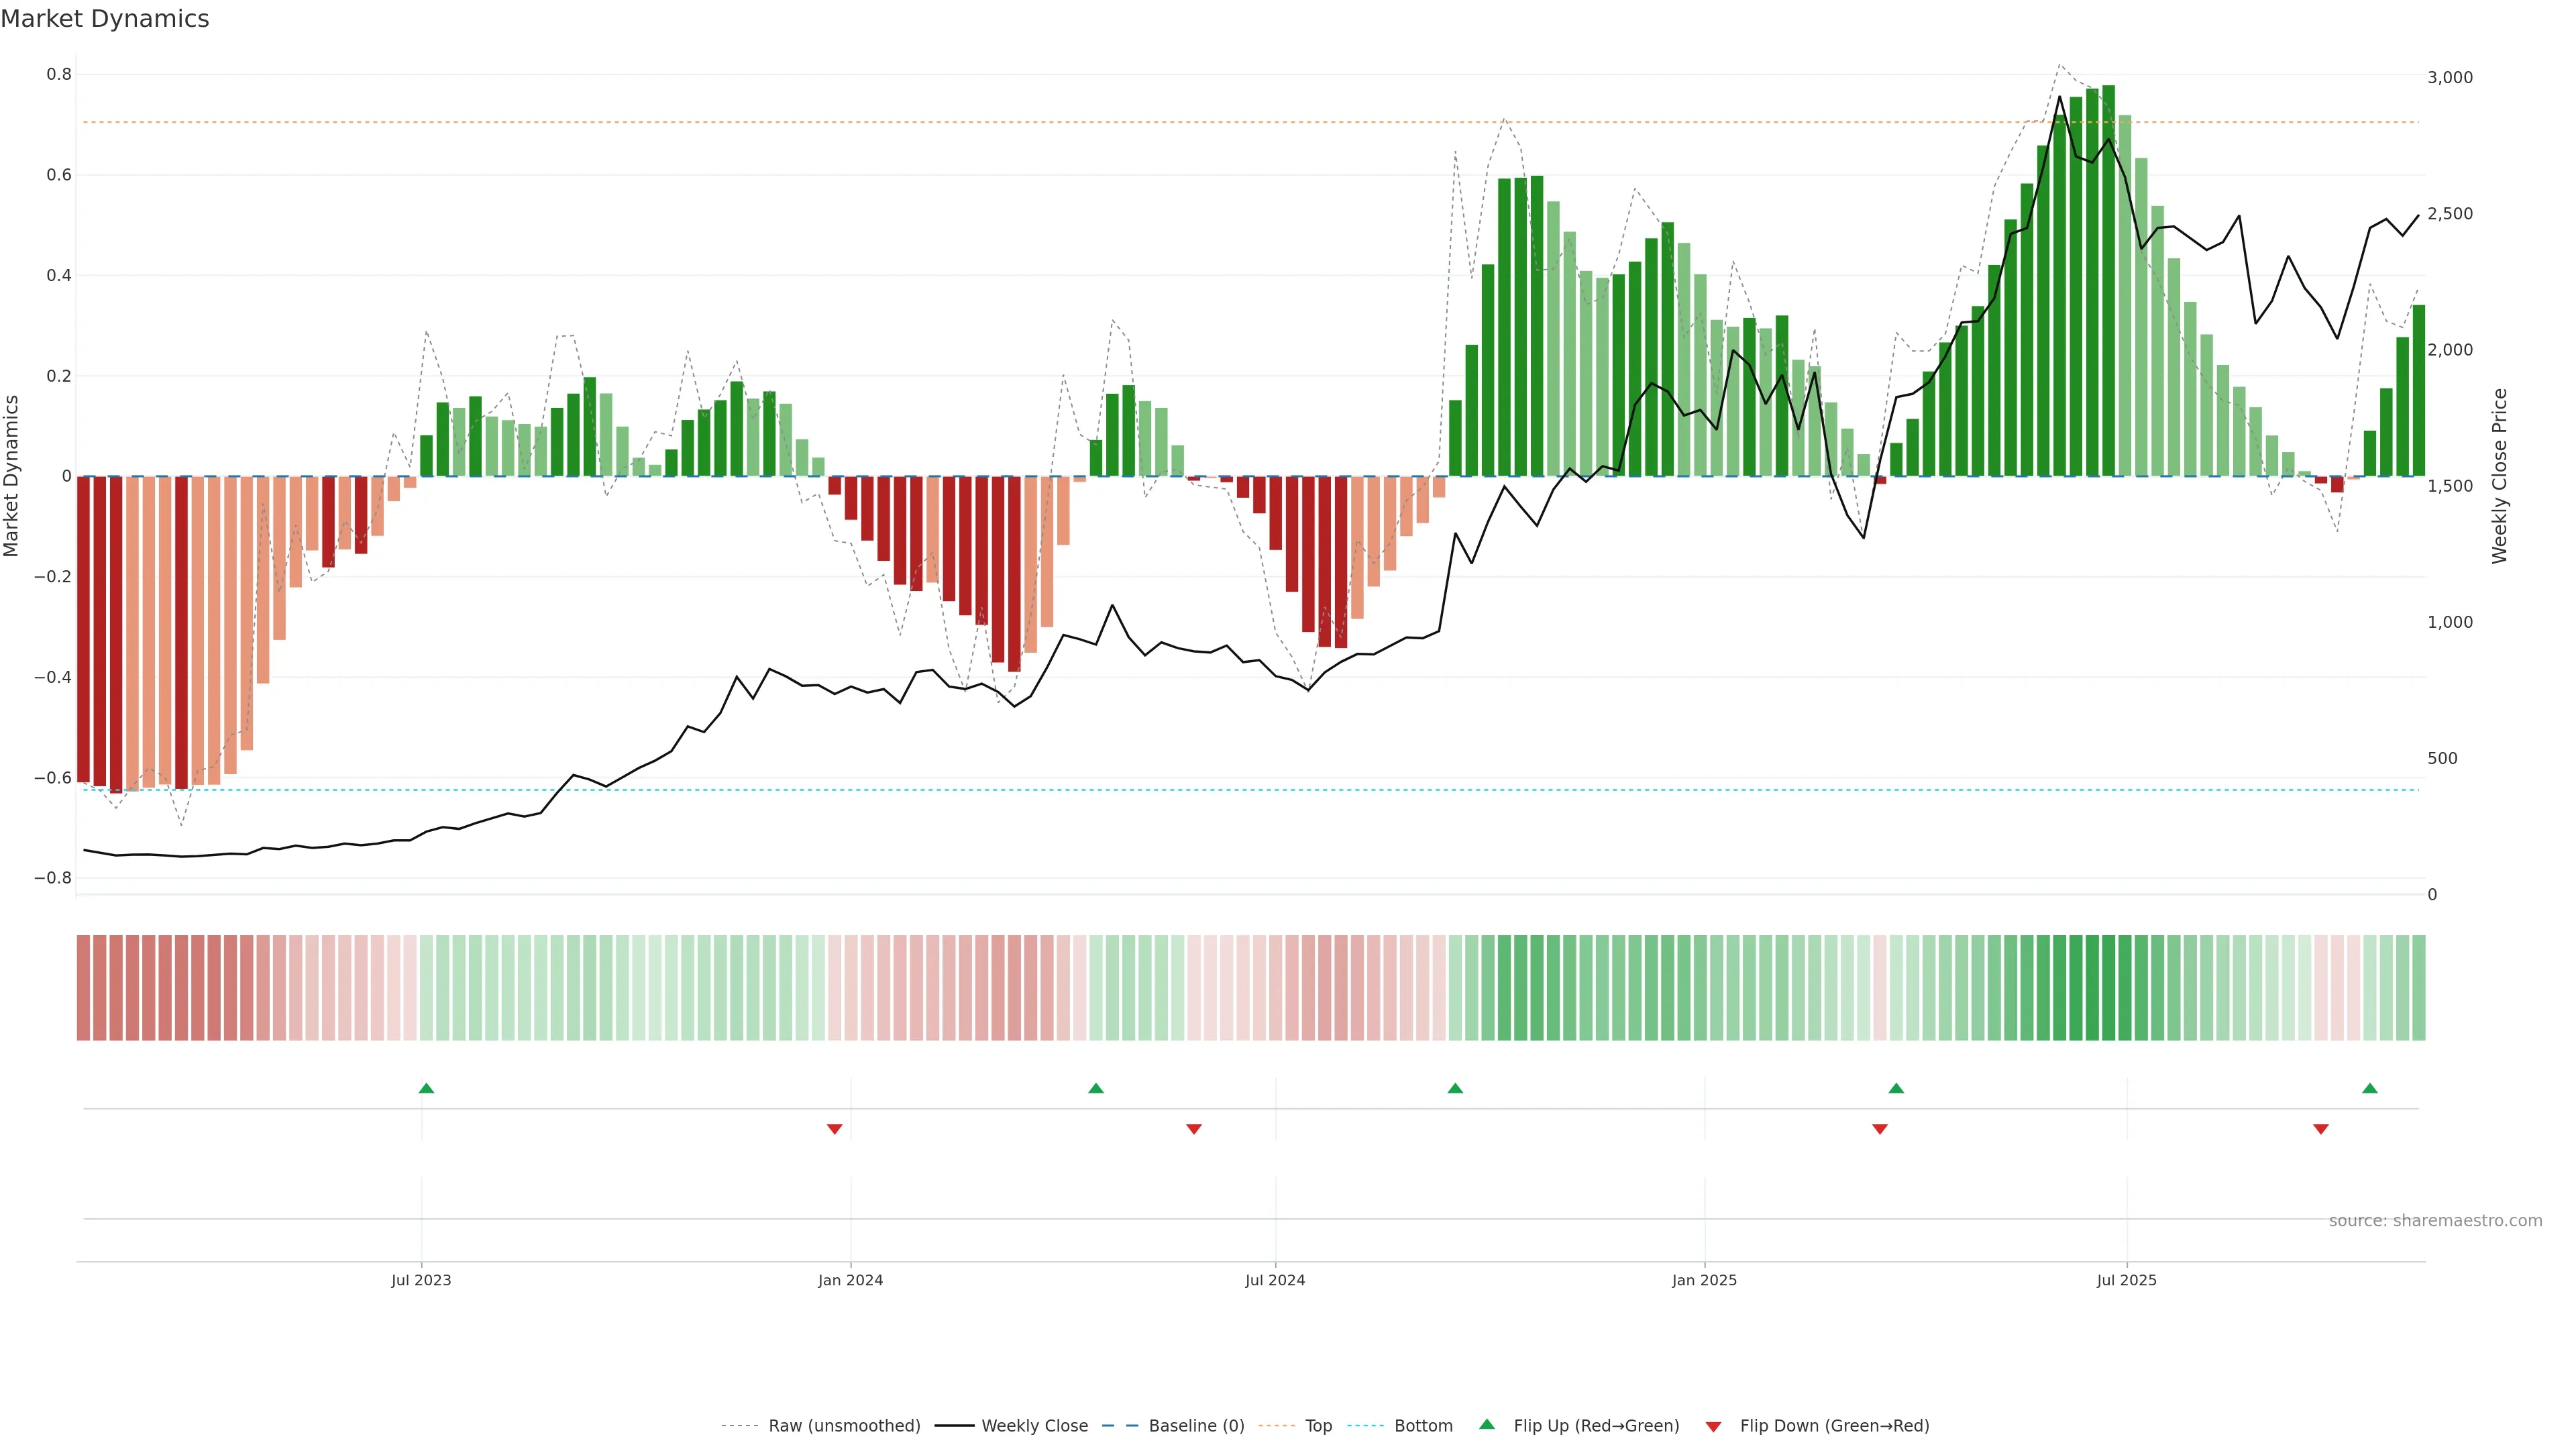Click the last Flip Up triangle in late 2025

2369,1088
